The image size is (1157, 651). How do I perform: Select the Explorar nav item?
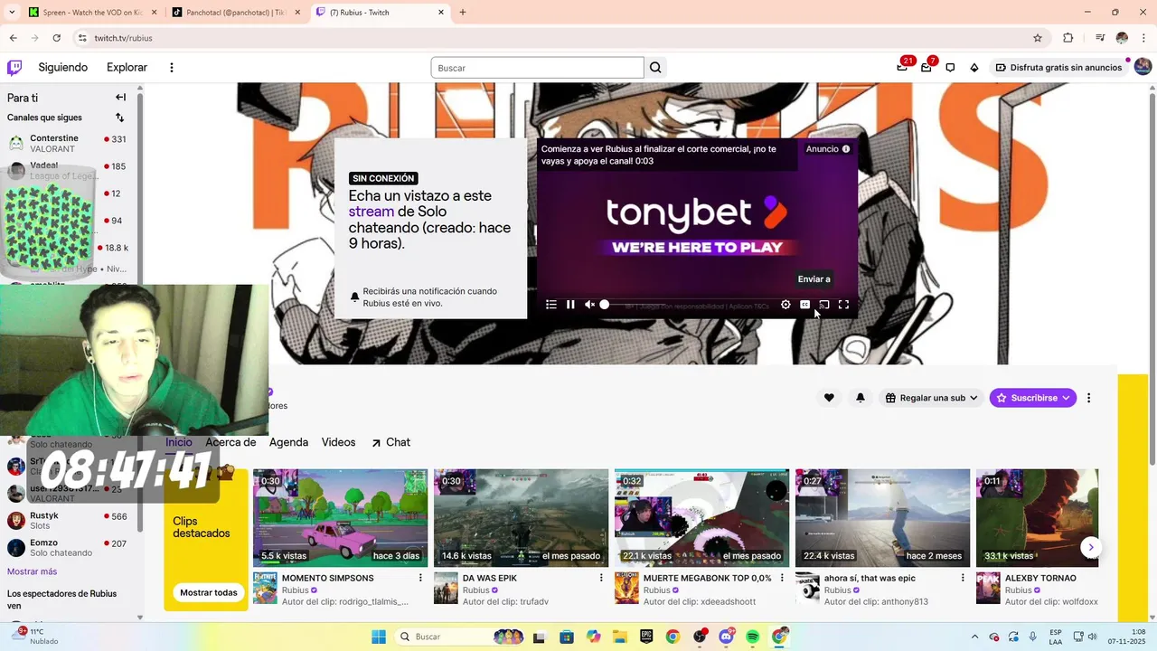(x=127, y=68)
